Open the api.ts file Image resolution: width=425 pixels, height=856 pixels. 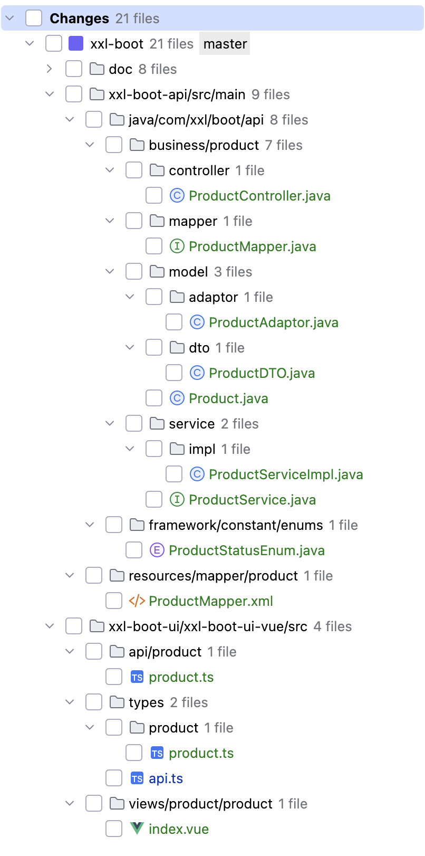tap(166, 778)
